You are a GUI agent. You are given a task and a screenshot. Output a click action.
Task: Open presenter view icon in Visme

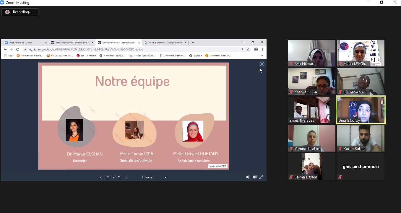pos(254,177)
